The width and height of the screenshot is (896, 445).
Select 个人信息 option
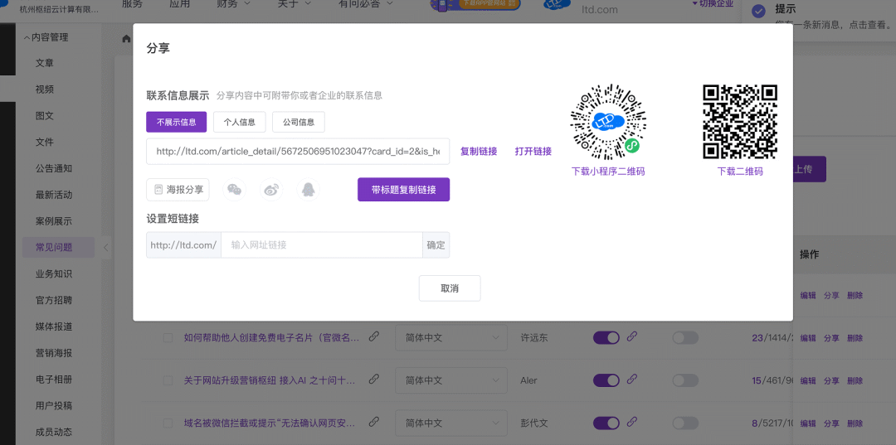[240, 122]
